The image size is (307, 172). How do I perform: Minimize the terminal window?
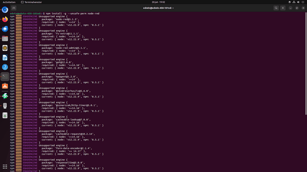[x=290, y=8]
